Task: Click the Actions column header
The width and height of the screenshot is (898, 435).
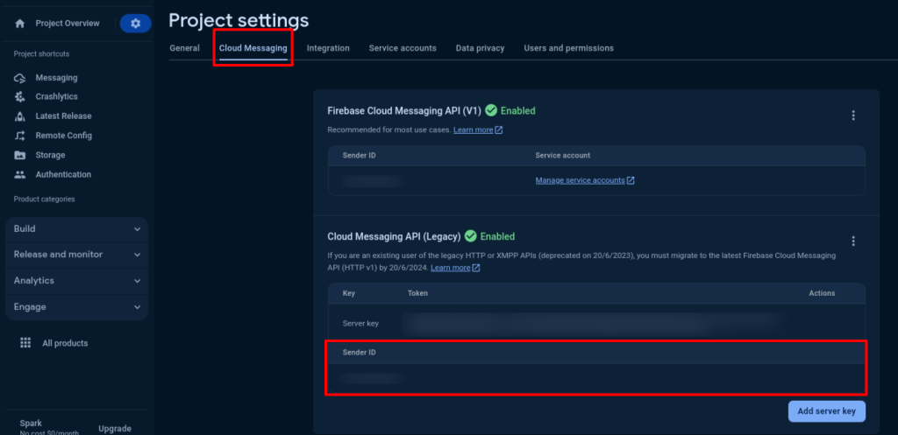Action: [x=822, y=293]
